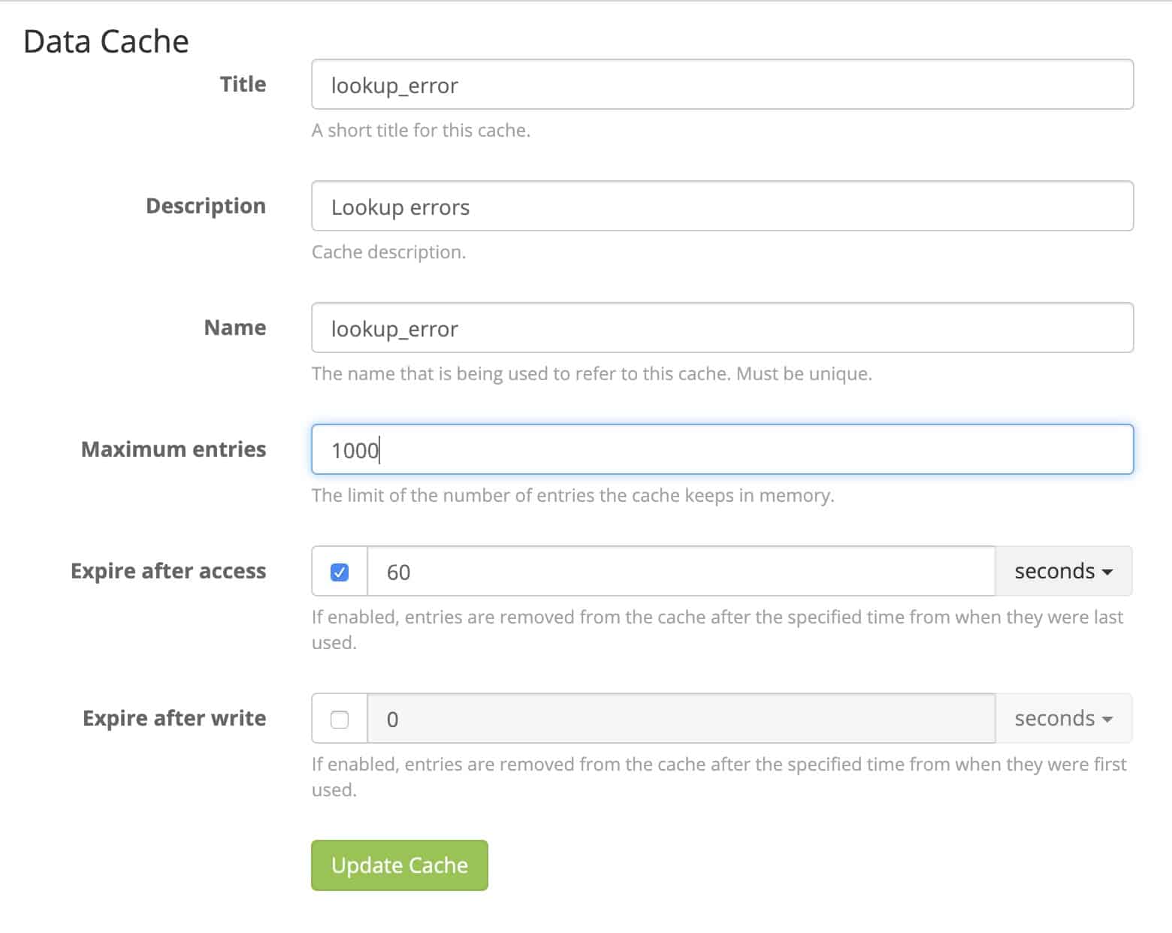Open Expire after access seconds dropdown
1172x933 pixels.
pyautogui.click(x=1062, y=572)
